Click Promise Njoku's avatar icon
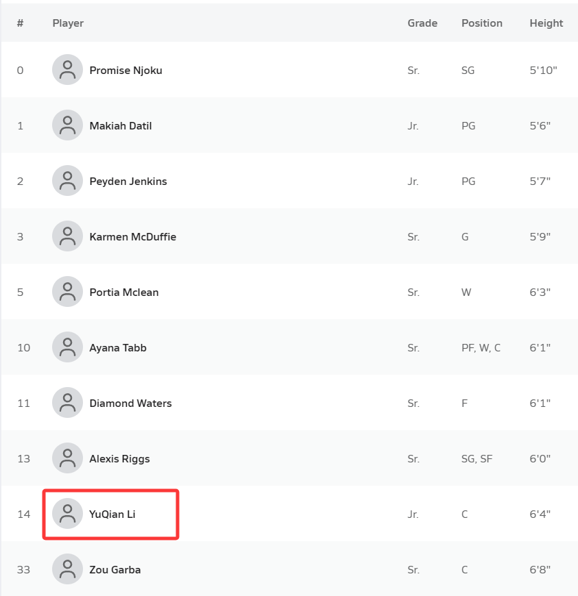 click(x=67, y=70)
